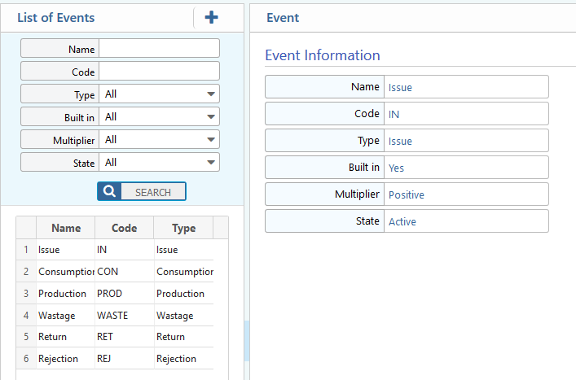Add a new event with plus icon
This screenshot has height=380, width=576.
[x=211, y=17]
